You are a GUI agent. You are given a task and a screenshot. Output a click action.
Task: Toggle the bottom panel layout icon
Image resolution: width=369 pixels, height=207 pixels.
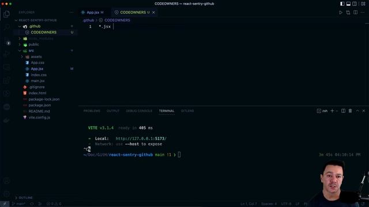tap(348, 4)
